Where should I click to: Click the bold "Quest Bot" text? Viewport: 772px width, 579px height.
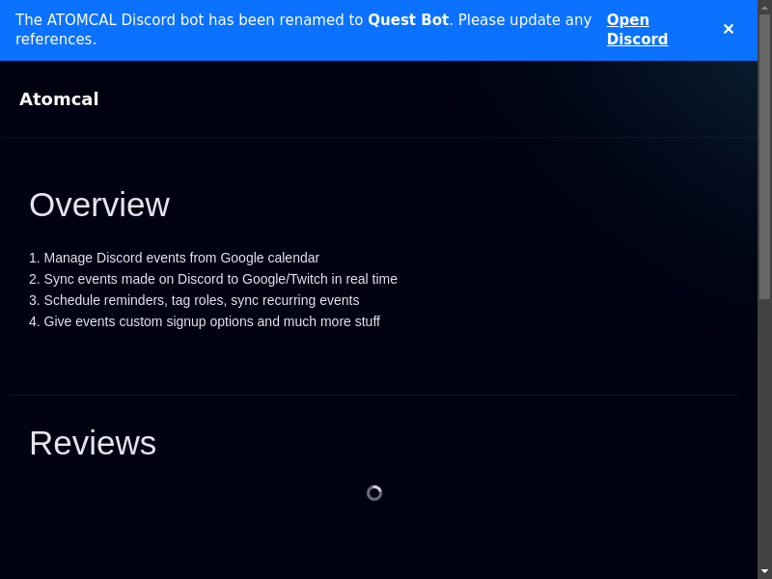pyautogui.click(x=407, y=20)
